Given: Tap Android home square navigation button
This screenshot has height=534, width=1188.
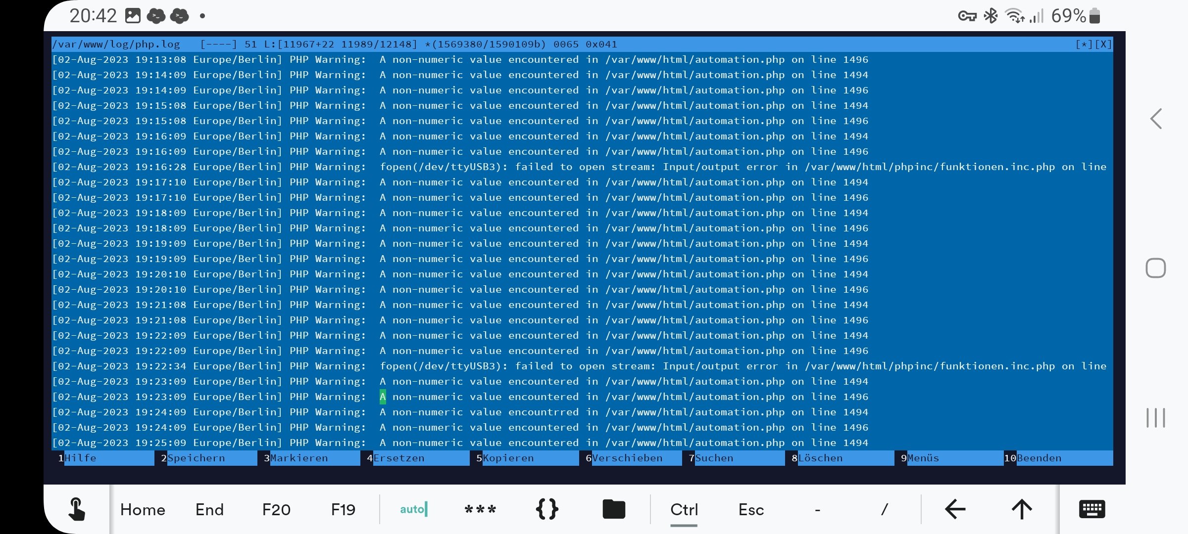Looking at the screenshot, I should pyautogui.click(x=1156, y=268).
